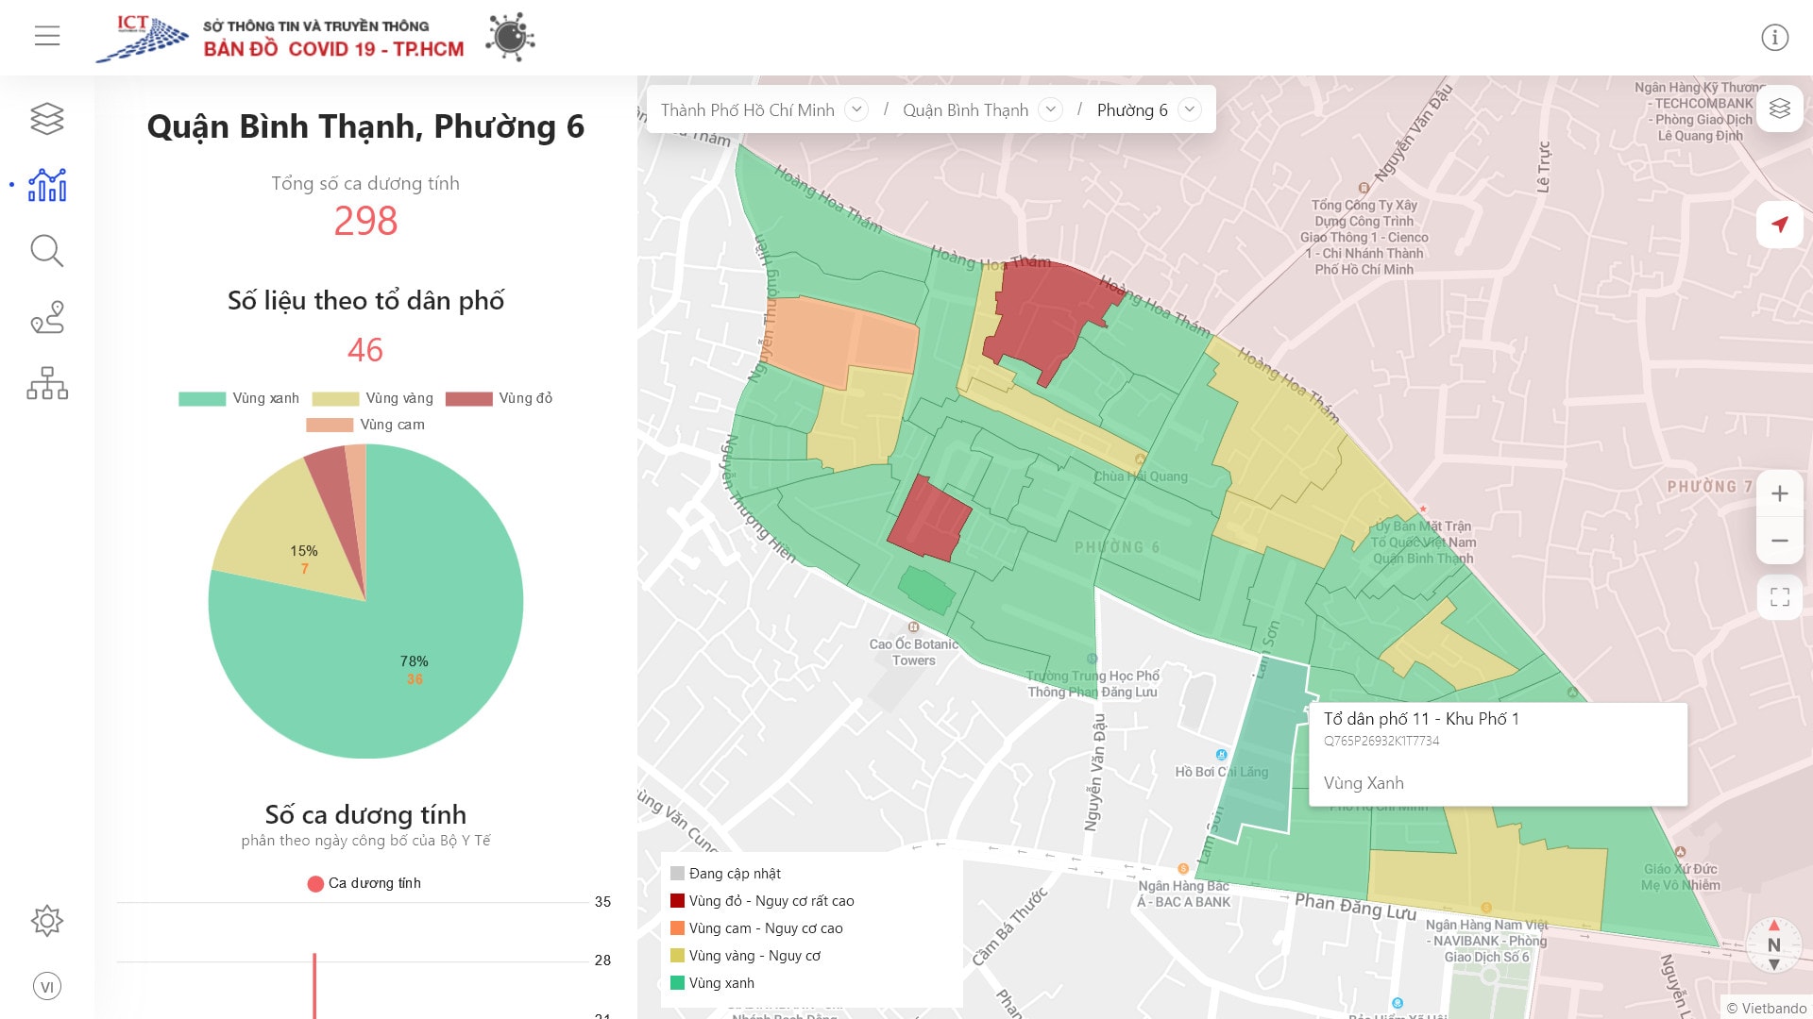Open the layers panel in sidebar
This screenshot has width=1813, height=1019.
(47, 119)
